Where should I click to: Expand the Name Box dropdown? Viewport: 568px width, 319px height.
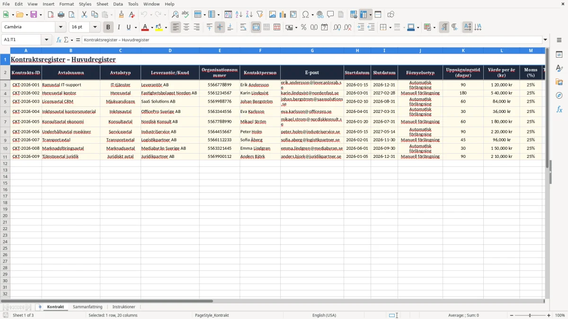(x=47, y=40)
